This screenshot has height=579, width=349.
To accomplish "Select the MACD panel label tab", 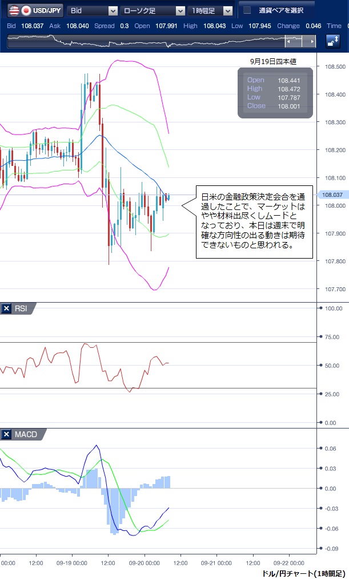I will (x=26, y=435).
